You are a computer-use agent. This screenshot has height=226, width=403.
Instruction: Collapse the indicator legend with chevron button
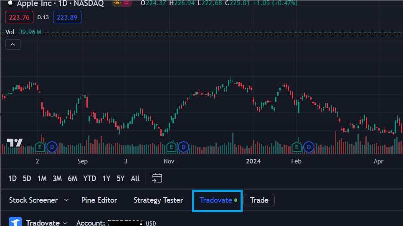13,45
